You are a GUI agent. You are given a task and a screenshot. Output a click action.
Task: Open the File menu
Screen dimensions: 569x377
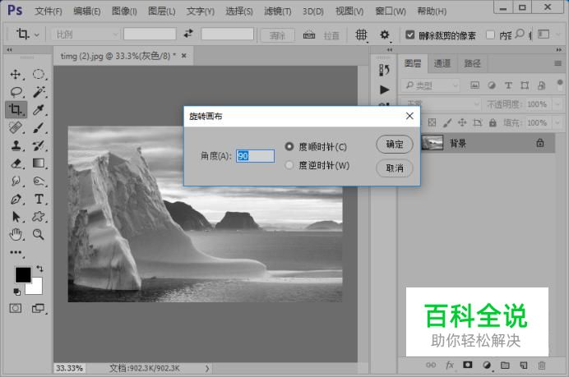(49, 11)
